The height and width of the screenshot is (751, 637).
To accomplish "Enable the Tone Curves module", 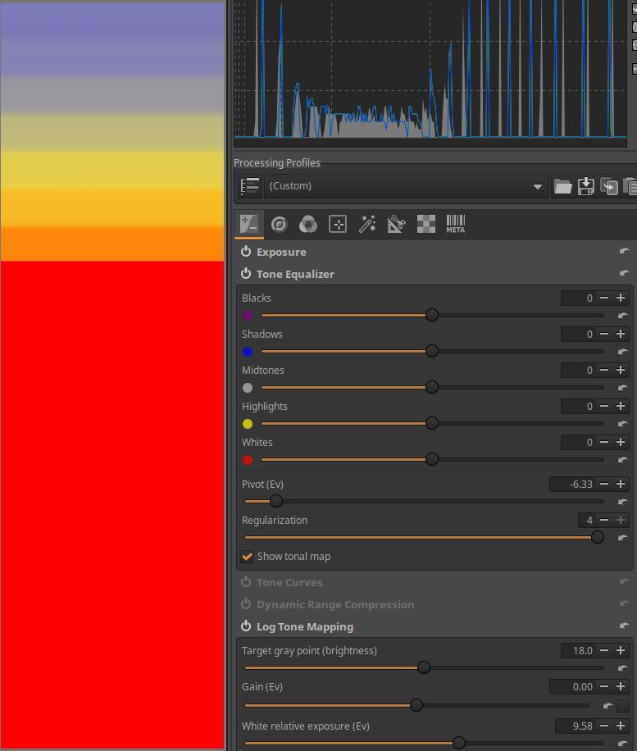I will coord(246,582).
